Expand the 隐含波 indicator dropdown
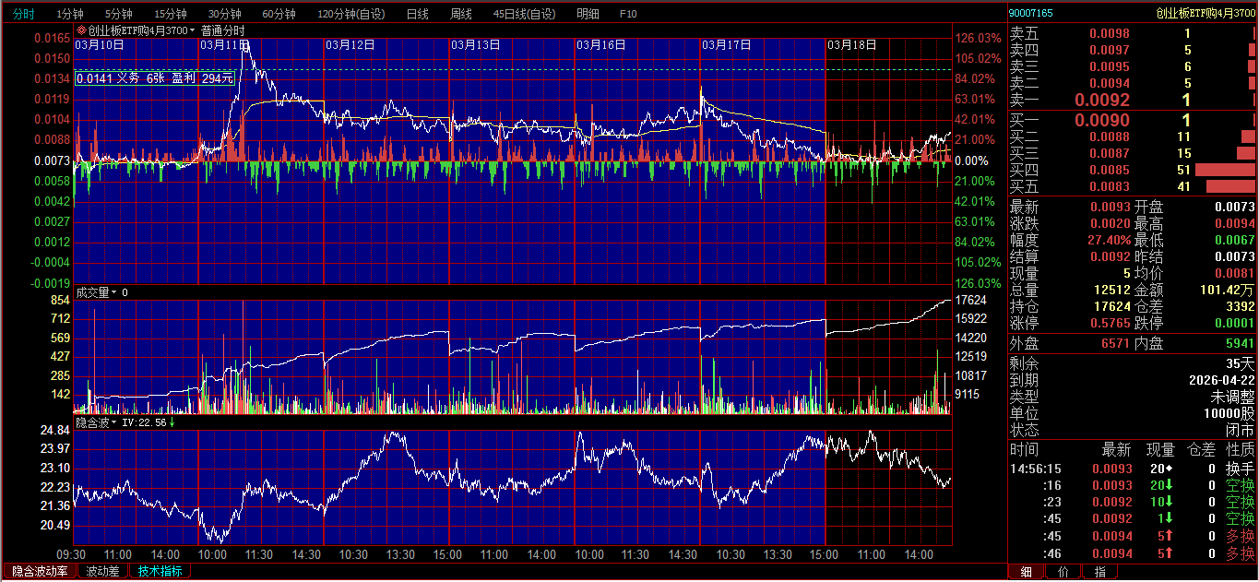 click(115, 422)
